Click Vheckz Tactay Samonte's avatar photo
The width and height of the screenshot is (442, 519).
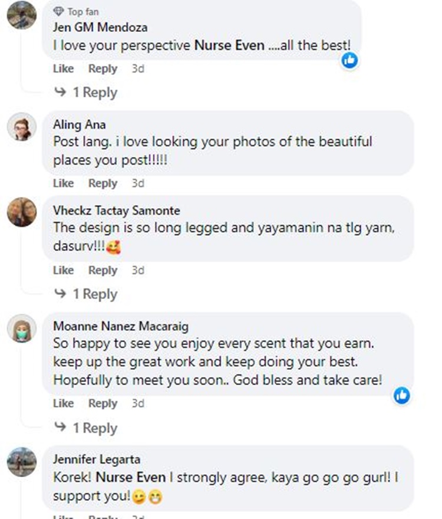[x=22, y=212]
